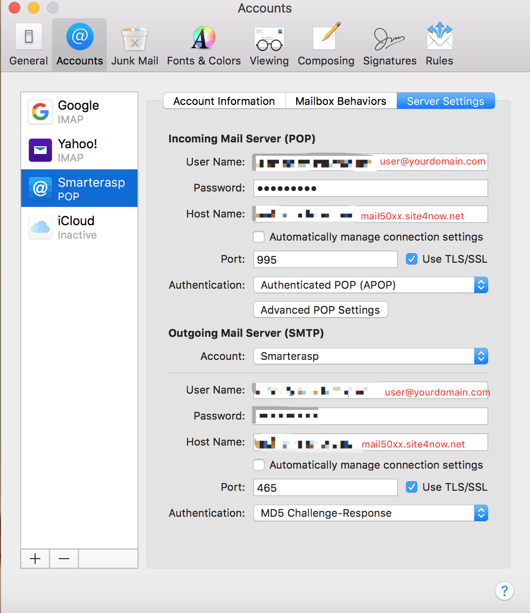Switch to the Mailbox Behaviors tab
Screen dimensions: 530x613
click(x=341, y=101)
